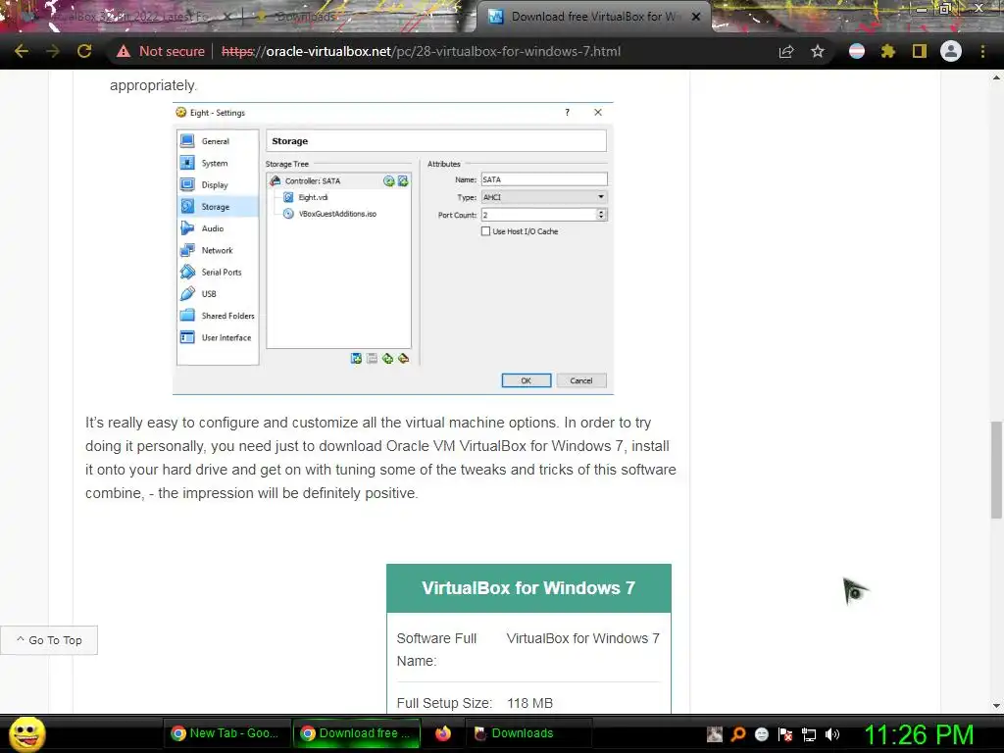The image size is (1004, 753).
Task: Click add hard disk icon beside Controller: SATA
Action: point(403,181)
